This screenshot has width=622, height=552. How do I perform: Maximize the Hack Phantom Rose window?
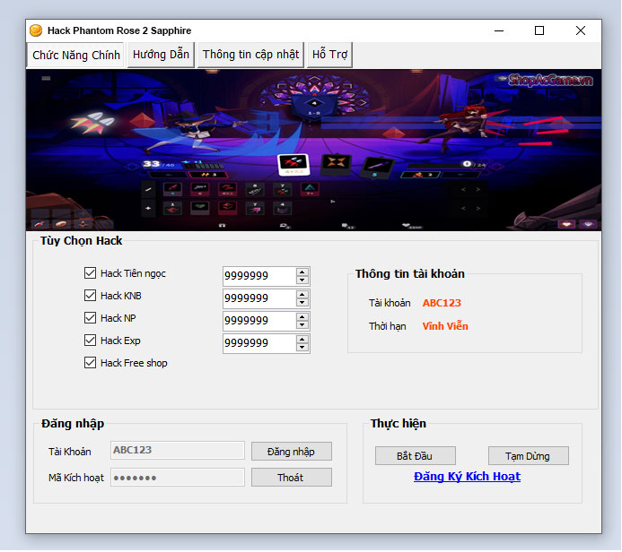pyautogui.click(x=539, y=30)
